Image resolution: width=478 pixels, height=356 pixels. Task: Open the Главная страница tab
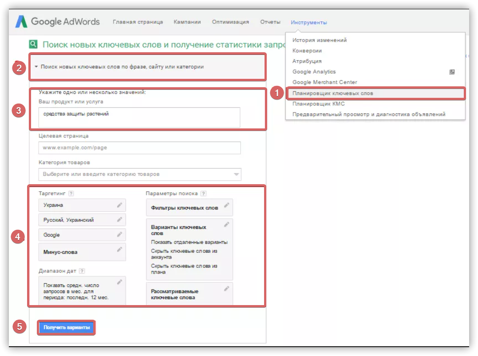[138, 22]
